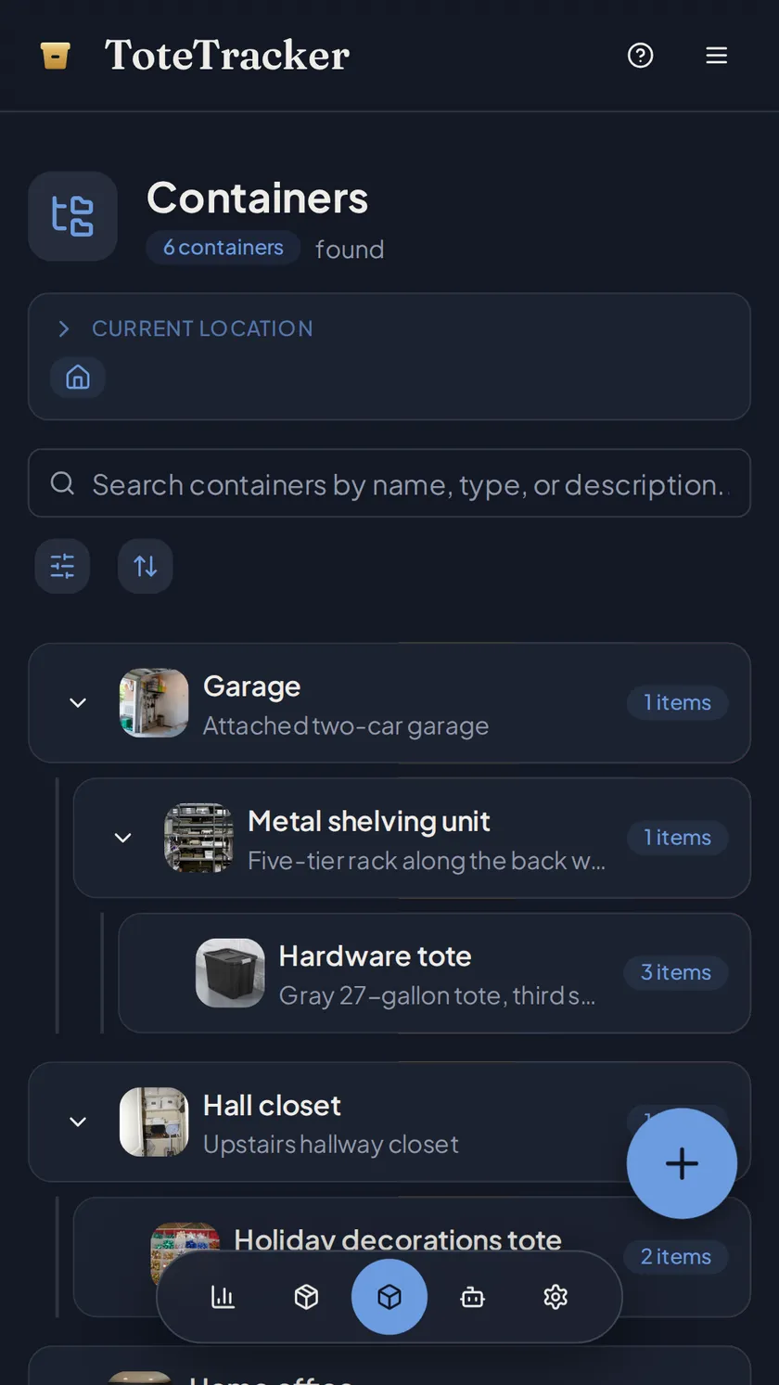Open the sort order arrows button

(x=146, y=566)
